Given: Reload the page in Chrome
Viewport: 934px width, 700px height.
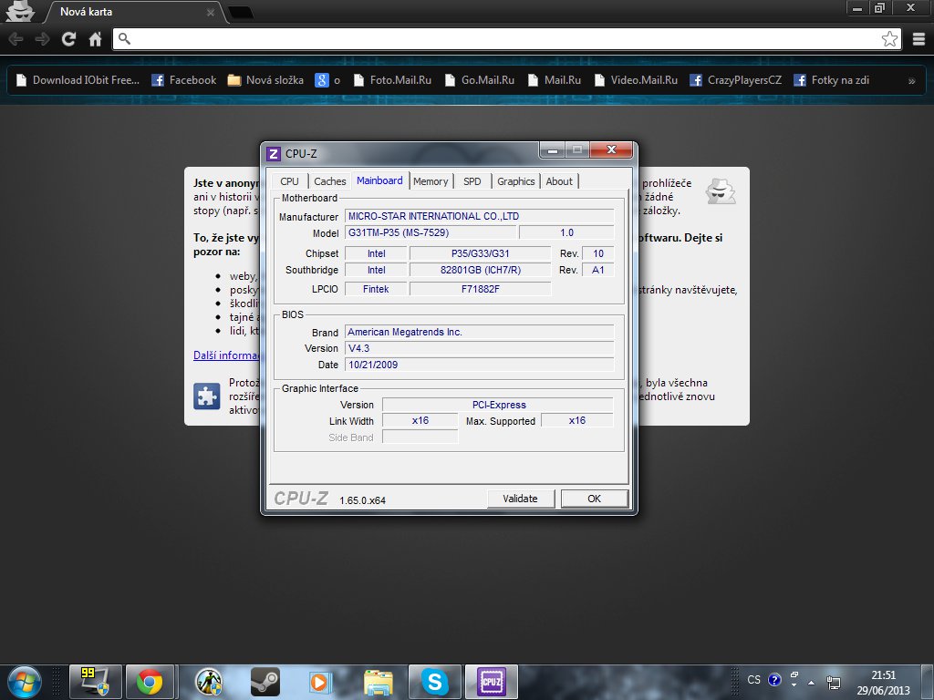Looking at the screenshot, I should [69, 39].
